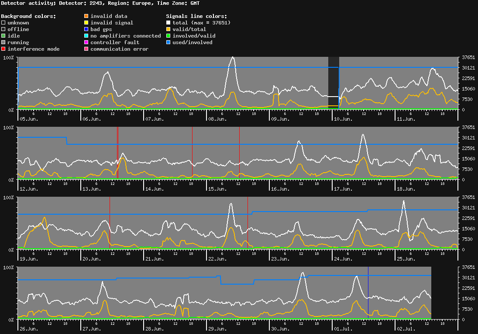This screenshot has height=334, width=478.
Task: Click the bottom chart's '0%' axis label
Action: click(x=11, y=320)
